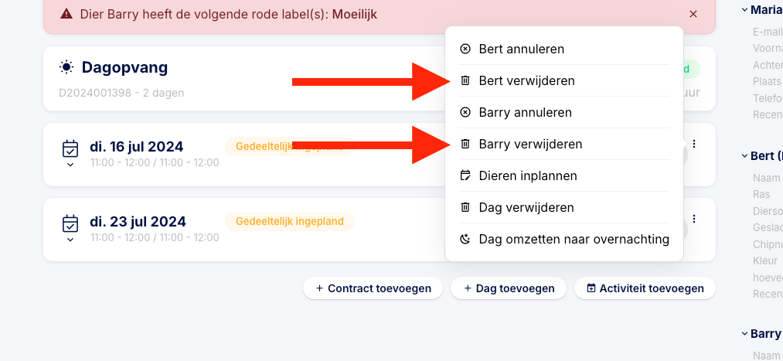Click 'Gedeeltelijk ingepland' badge on 23 jul

click(x=289, y=221)
